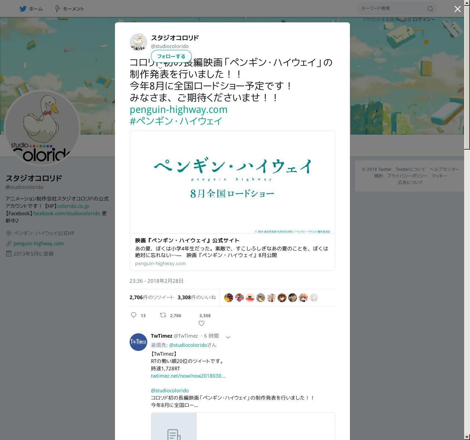Expand the tweet options chevron under follow button
This screenshot has width=470, height=440.
[x=160, y=67]
